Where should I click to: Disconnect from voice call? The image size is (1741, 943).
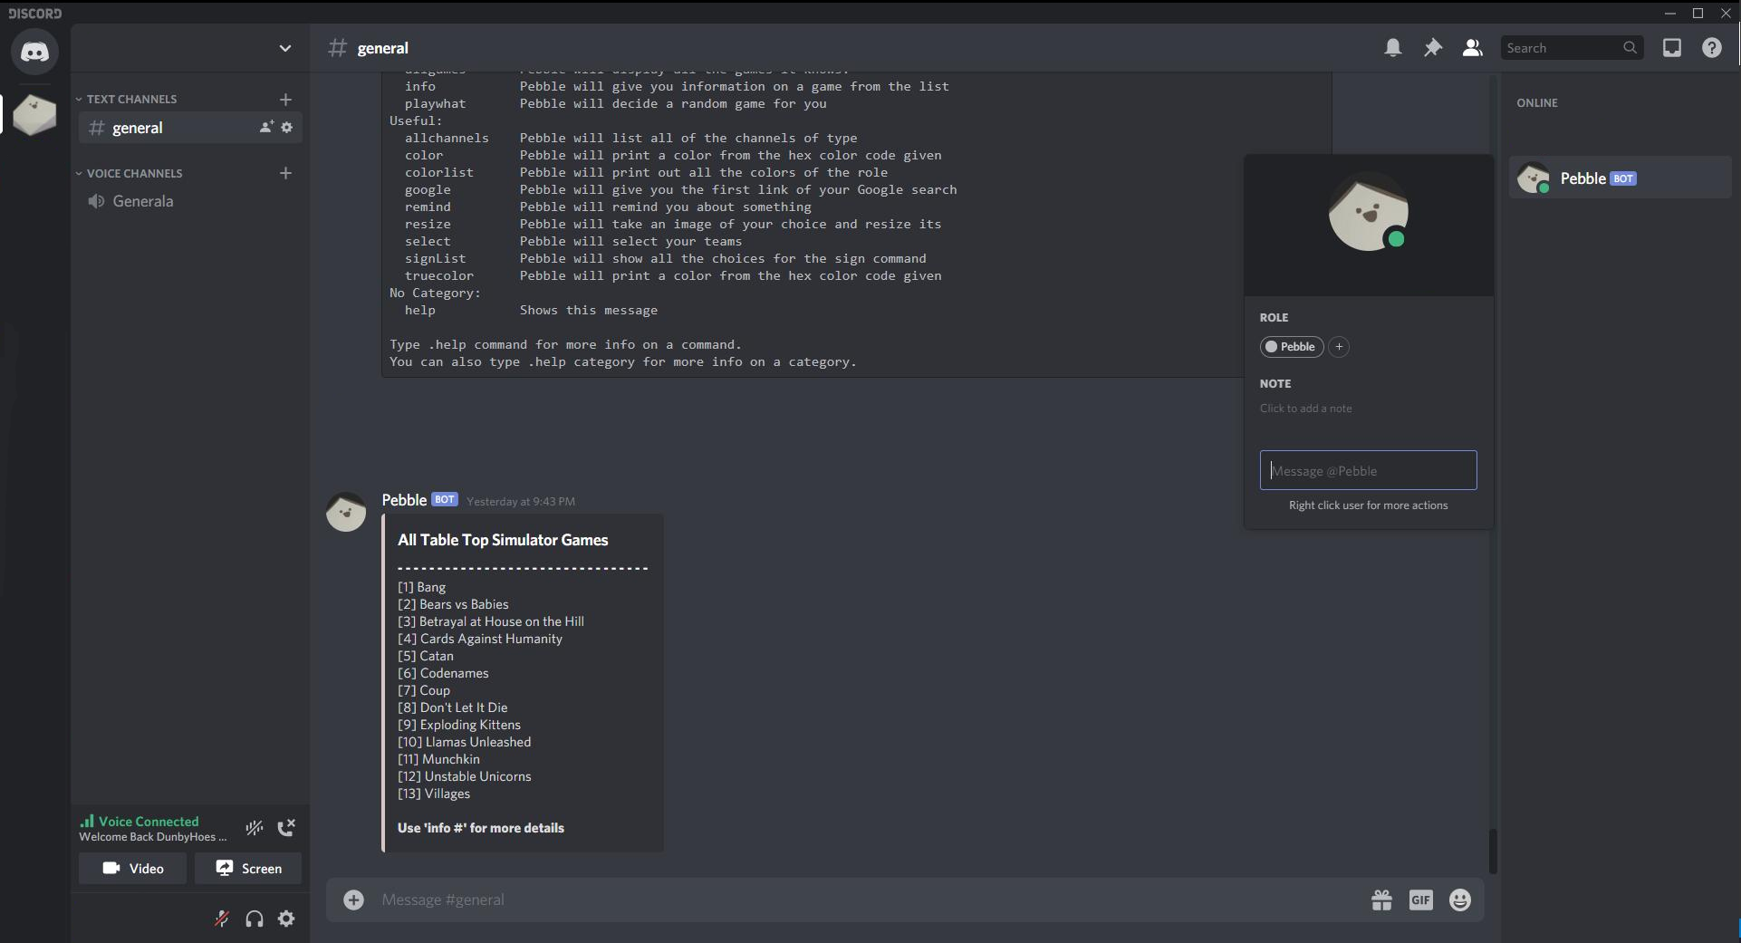point(286,827)
